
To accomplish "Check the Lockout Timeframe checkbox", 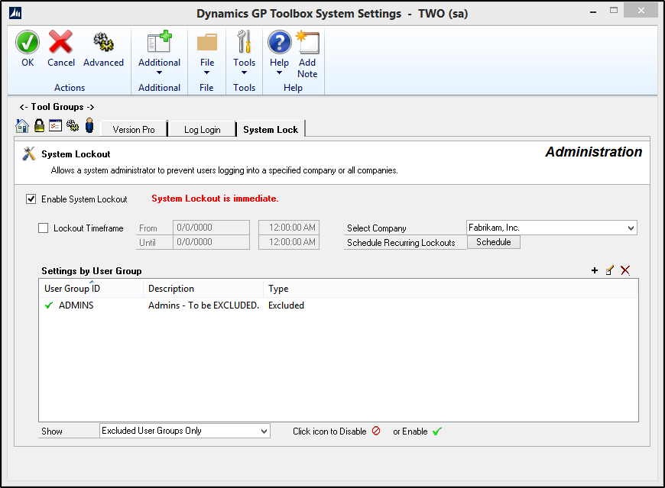I will (x=44, y=228).
